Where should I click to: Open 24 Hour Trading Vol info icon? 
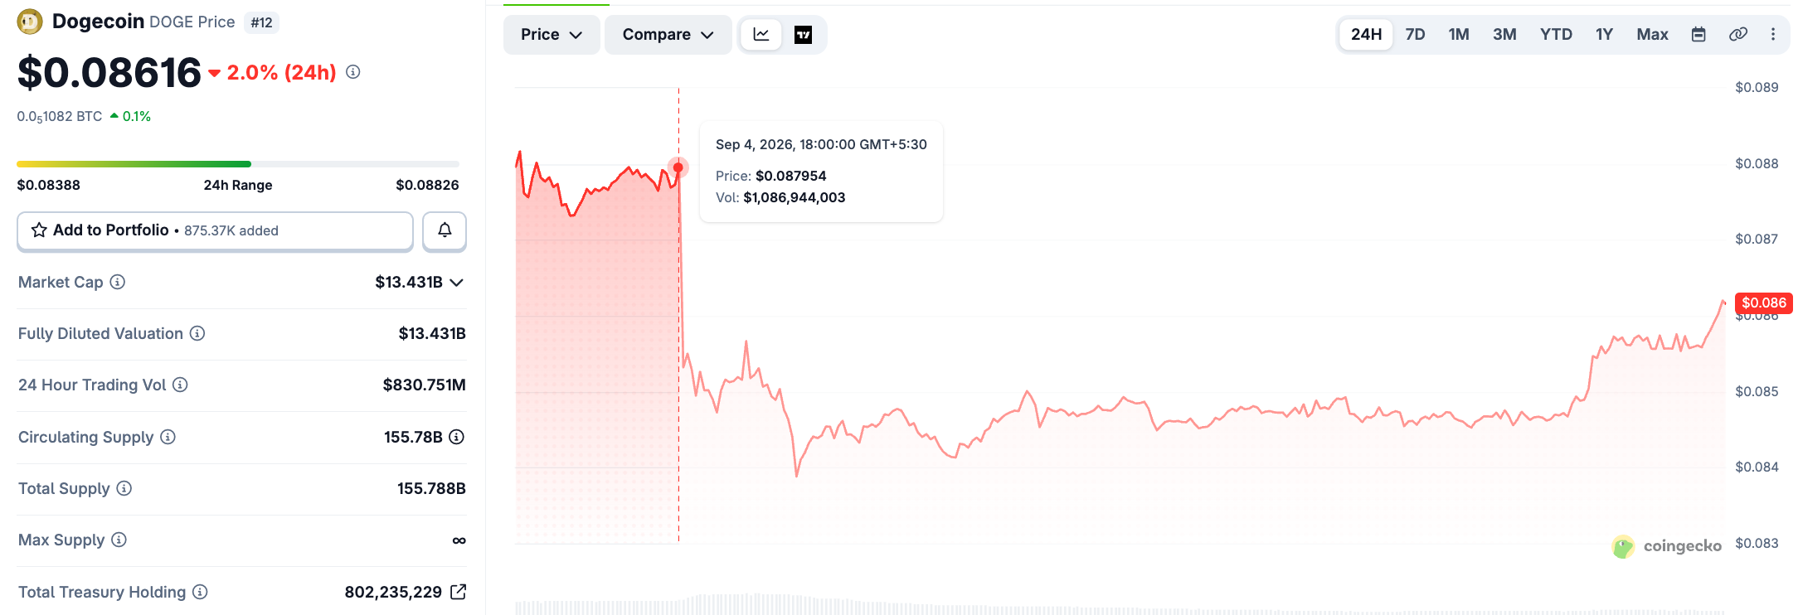tap(180, 385)
